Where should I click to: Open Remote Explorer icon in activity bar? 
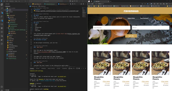2,24
